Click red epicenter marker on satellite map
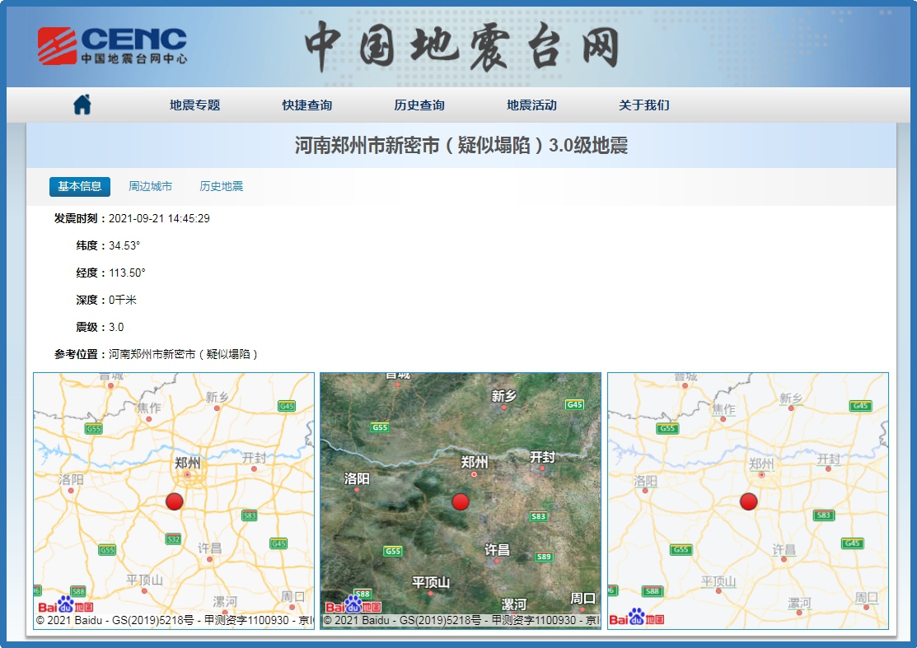This screenshot has height=648, width=917. (461, 501)
